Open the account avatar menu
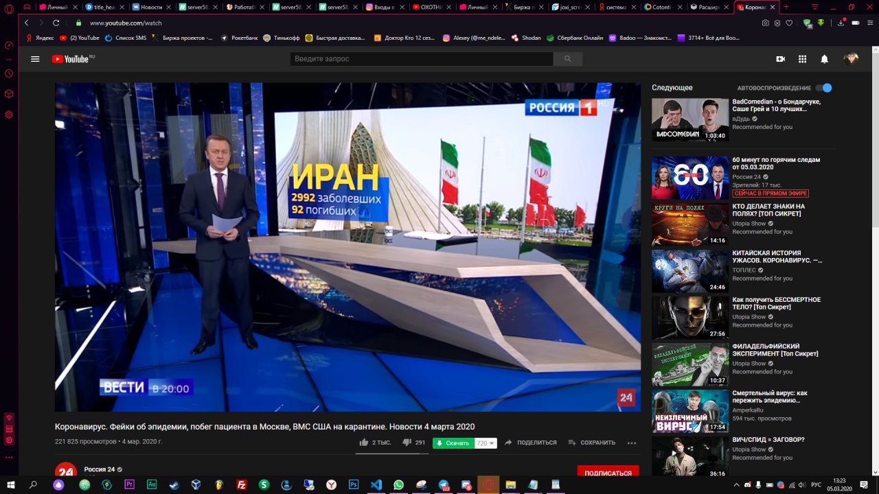The image size is (879, 494). tap(851, 59)
